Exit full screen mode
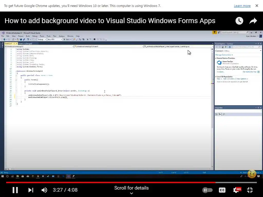 click(250, 190)
